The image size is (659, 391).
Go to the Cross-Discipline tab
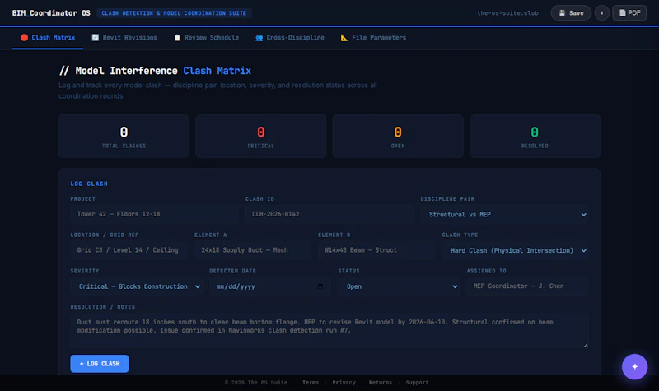[x=290, y=38]
